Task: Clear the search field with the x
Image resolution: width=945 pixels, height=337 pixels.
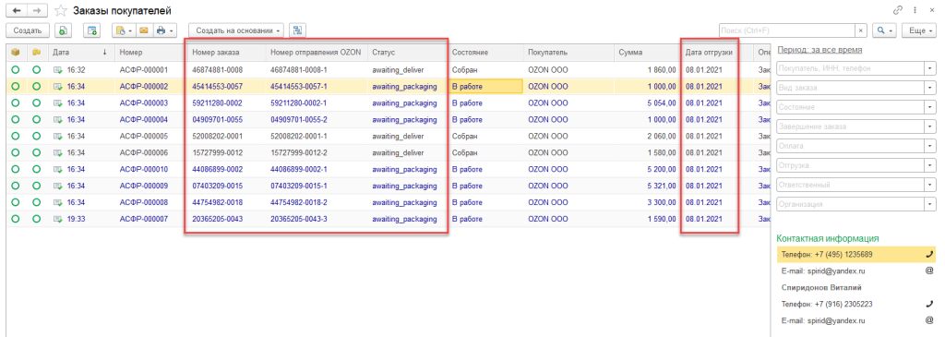Action: point(861,30)
